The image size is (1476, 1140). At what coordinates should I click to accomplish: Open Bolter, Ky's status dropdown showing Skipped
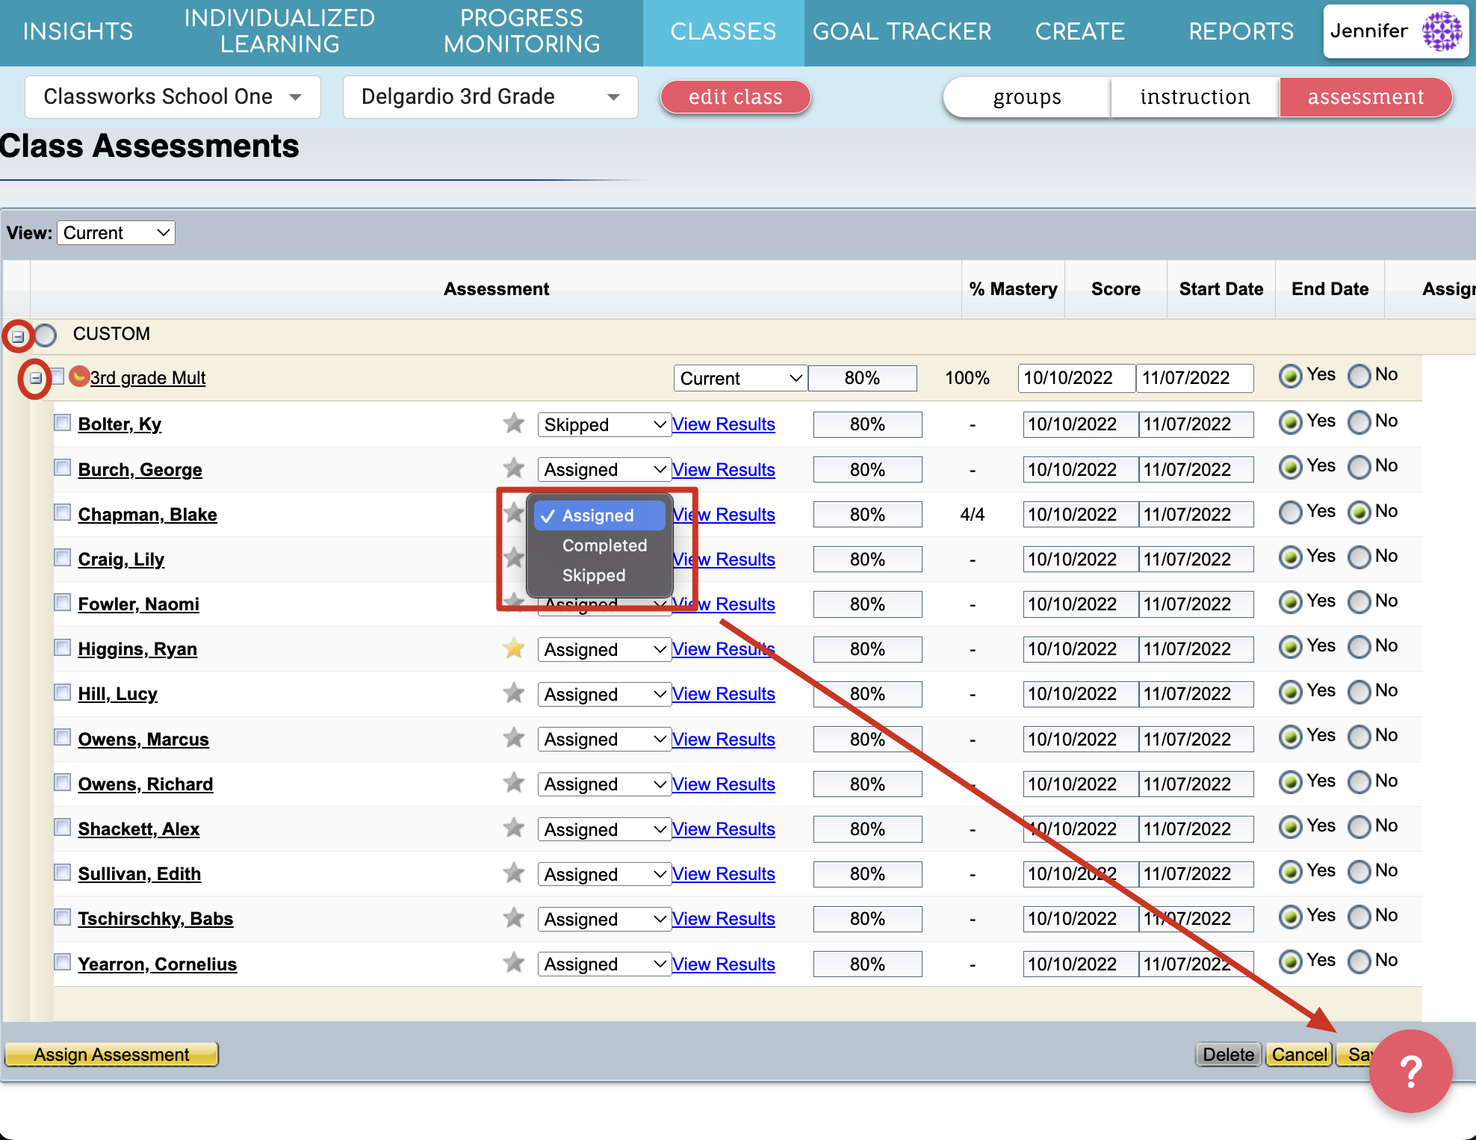click(x=604, y=424)
